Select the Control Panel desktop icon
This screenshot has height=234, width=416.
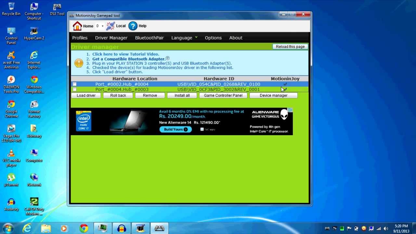click(11, 36)
